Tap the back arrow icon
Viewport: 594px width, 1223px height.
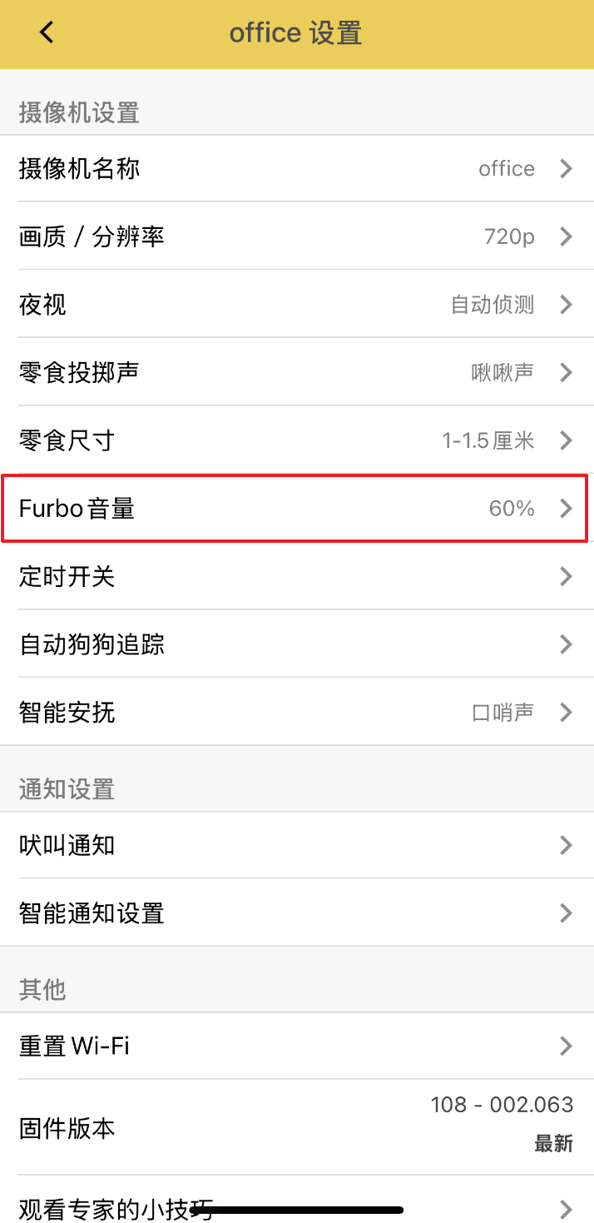[x=46, y=33]
